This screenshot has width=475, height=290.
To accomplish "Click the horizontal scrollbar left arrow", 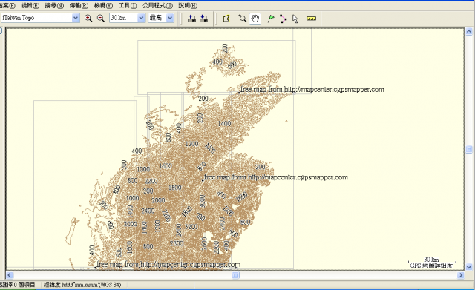I will 10,275.
